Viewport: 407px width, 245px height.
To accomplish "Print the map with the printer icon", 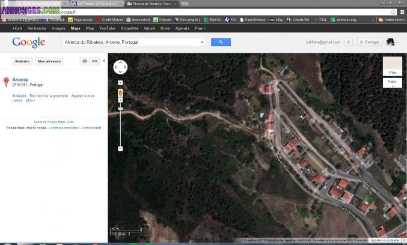I will tap(85, 61).
